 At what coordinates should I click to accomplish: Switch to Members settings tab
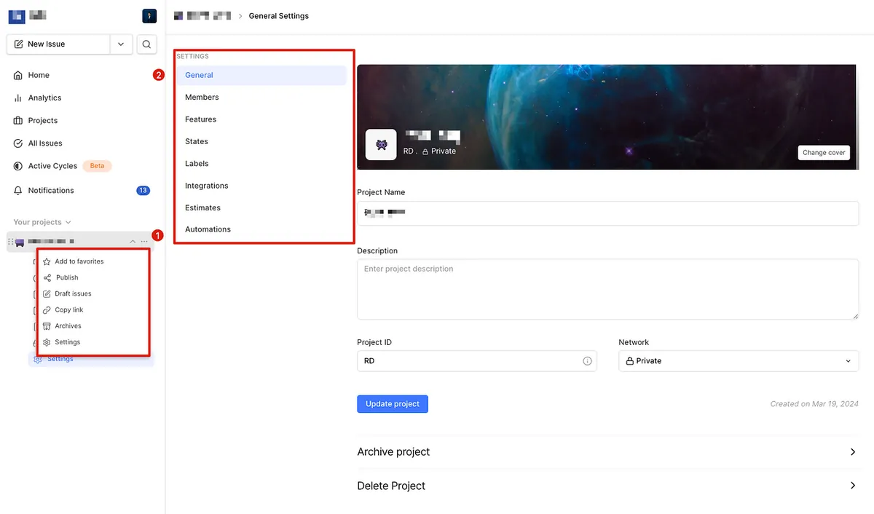[x=202, y=97]
